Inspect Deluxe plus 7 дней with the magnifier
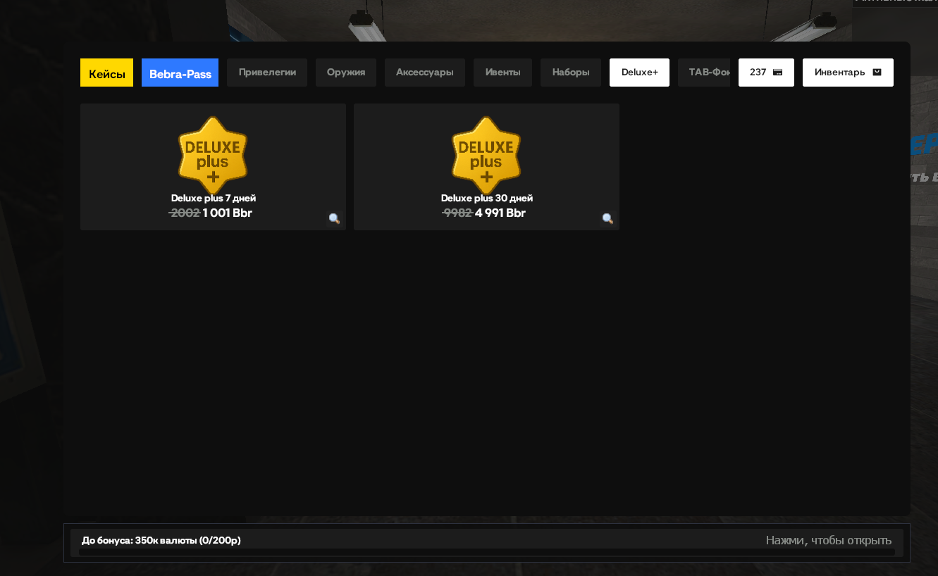Viewport: 938px width, 576px height. 334,218
